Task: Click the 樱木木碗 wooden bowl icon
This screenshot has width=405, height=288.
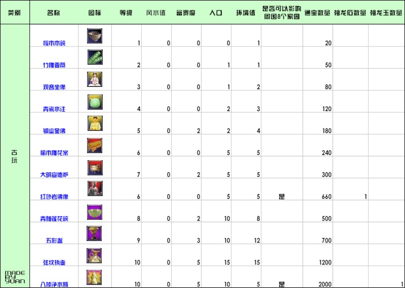Action: (95, 36)
